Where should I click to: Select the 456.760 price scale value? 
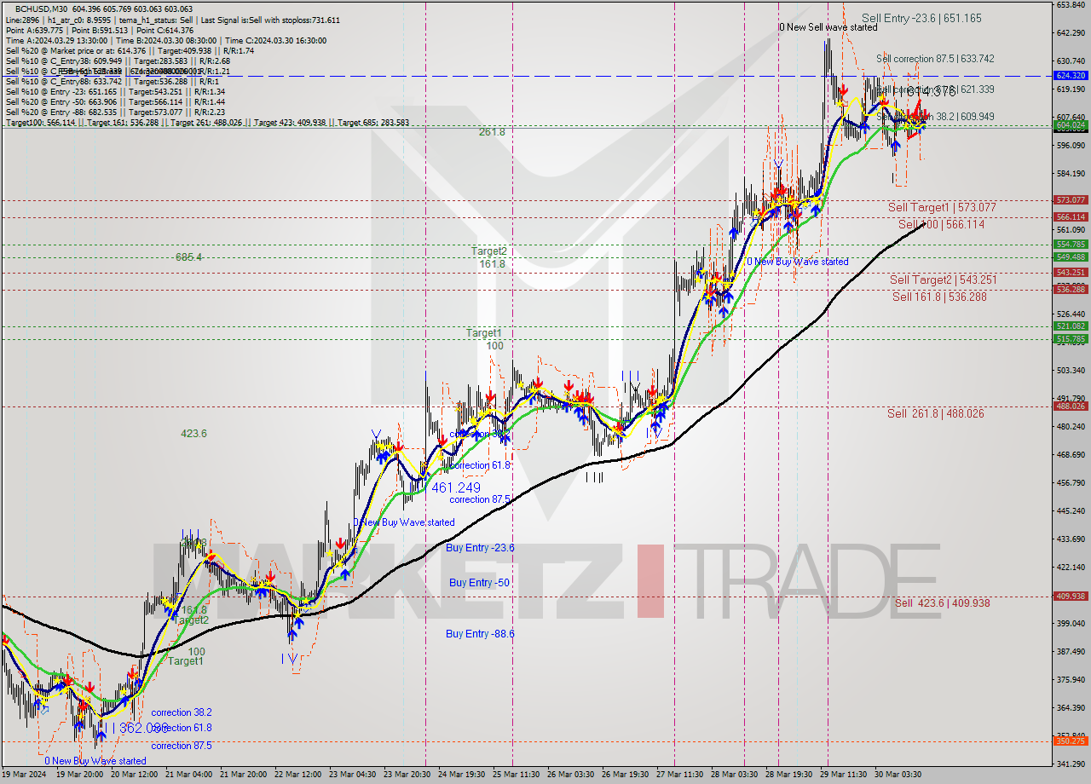1071,482
